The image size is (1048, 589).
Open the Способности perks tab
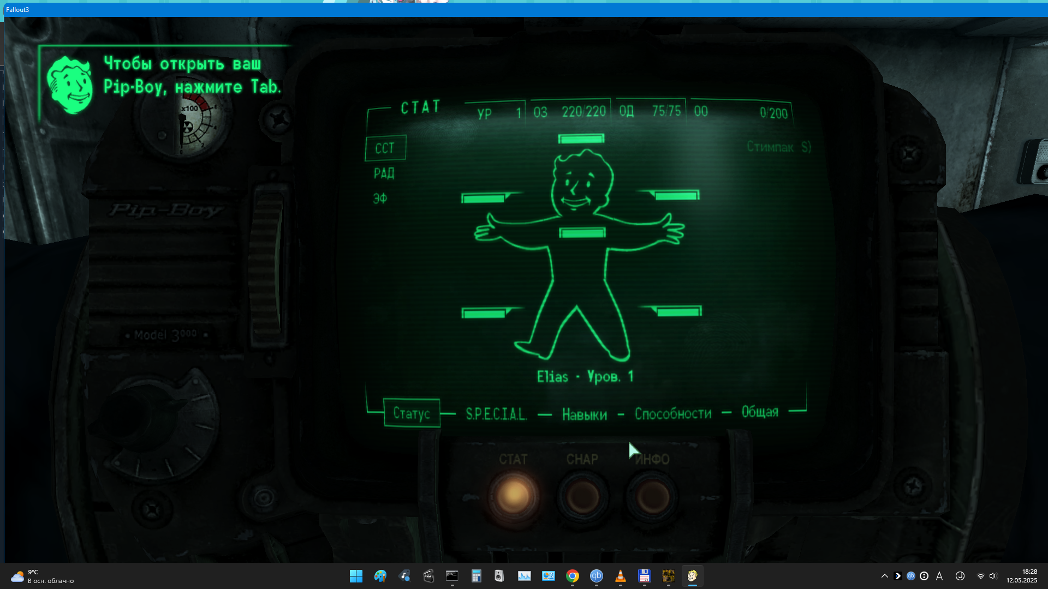(673, 413)
